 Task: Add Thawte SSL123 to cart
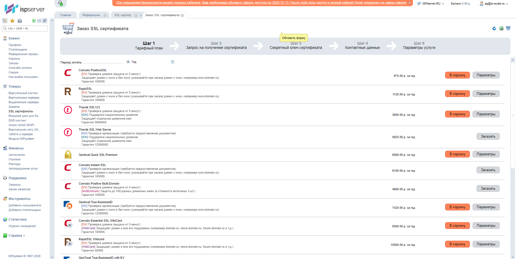point(457,114)
